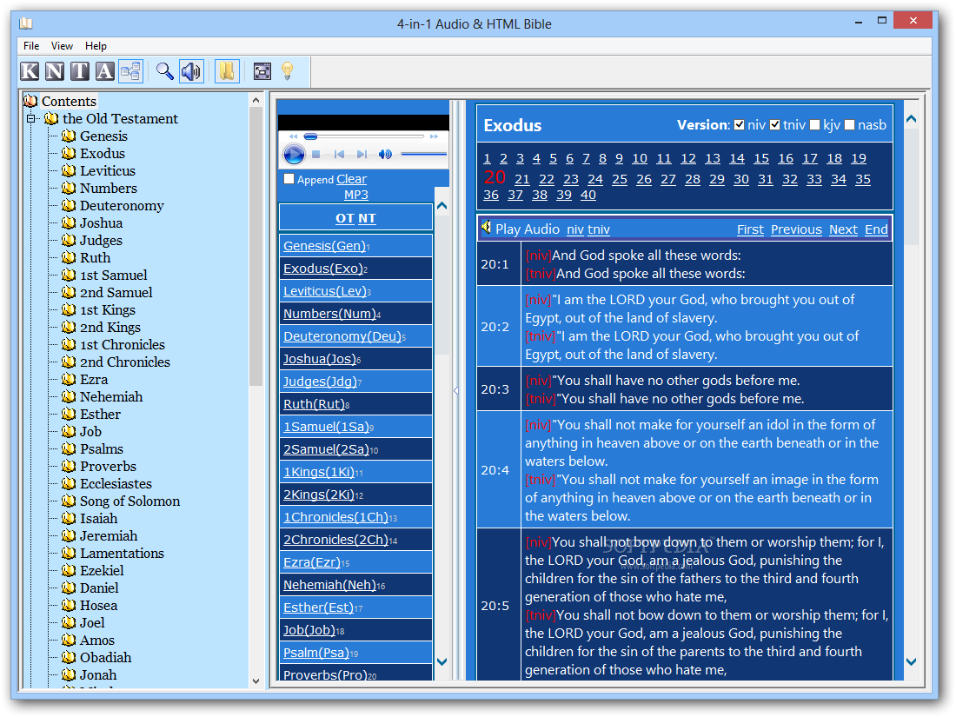
Task: Click the Play button in audio player
Action: pos(294,154)
